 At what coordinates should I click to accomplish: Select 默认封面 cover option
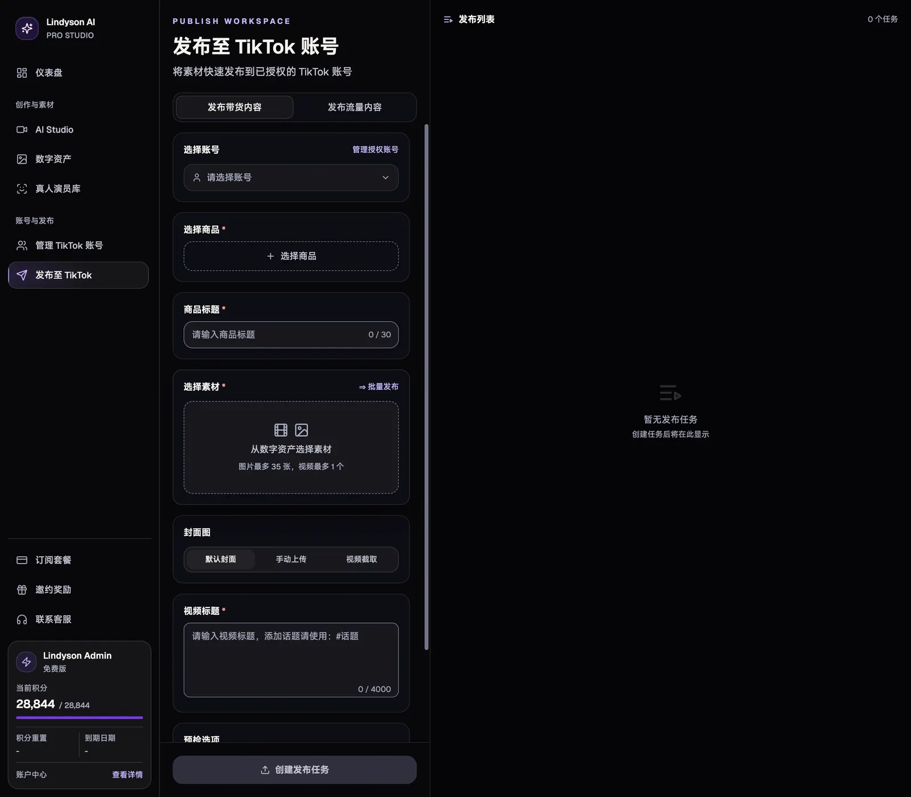click(x=220, y=560)
